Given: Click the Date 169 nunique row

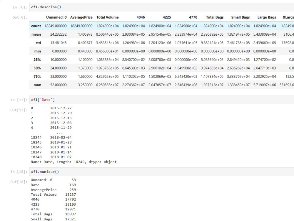Looking at the screenshot, I should coord(54,185).
